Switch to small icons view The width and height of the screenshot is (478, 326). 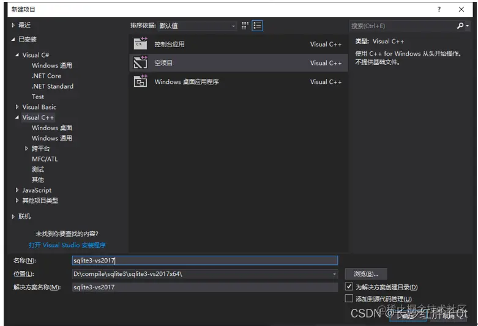[x=245, y=26]
